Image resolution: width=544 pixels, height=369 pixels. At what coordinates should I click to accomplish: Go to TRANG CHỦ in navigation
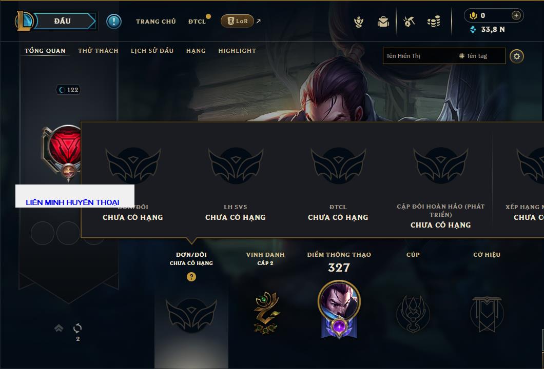point(156,22)
